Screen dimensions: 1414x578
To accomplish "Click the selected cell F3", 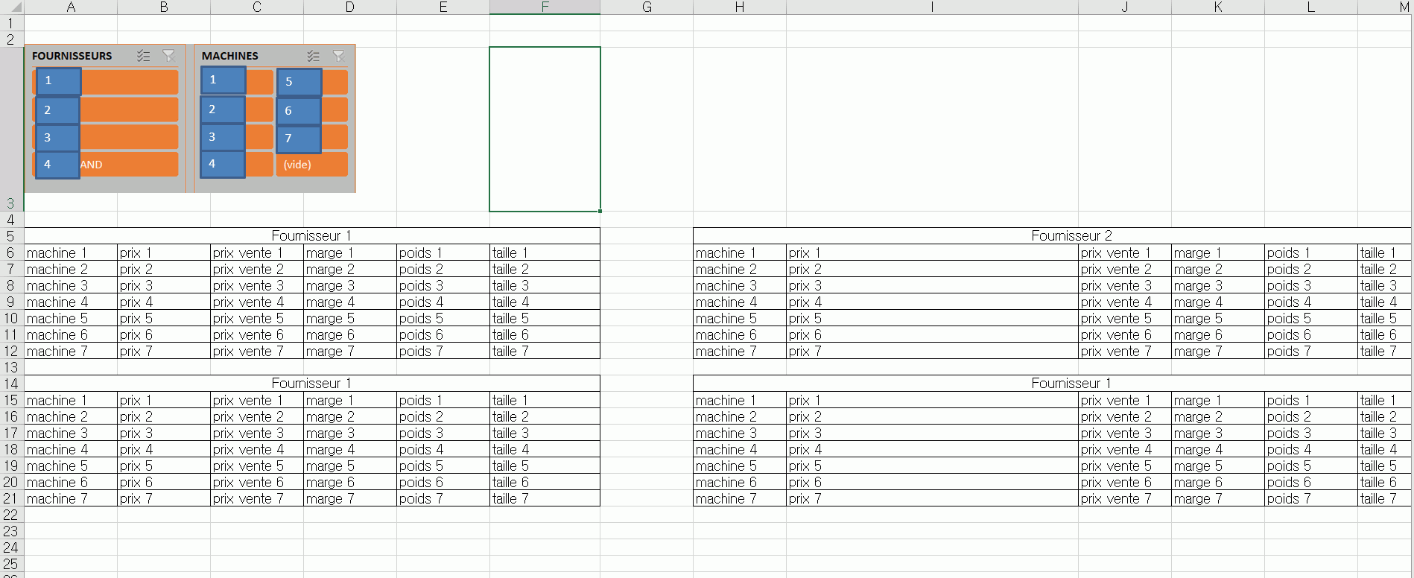I will (545, 129).
